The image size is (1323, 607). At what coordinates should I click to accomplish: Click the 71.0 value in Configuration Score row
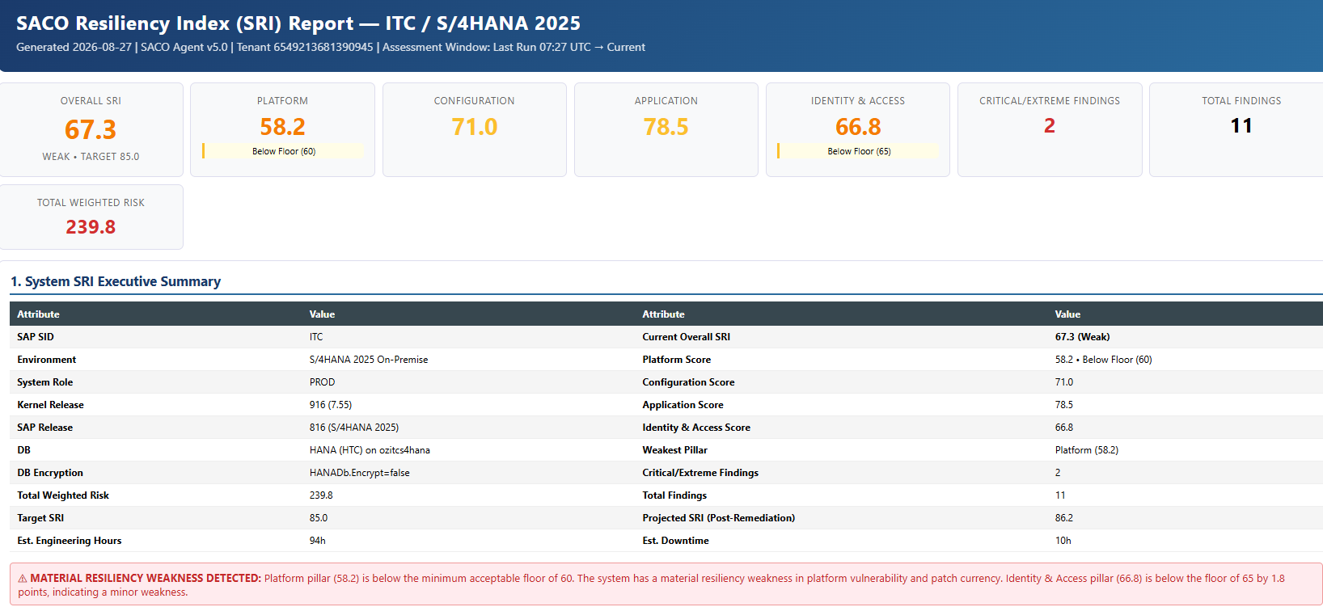pyautogui.click(x=1064, y=382)
